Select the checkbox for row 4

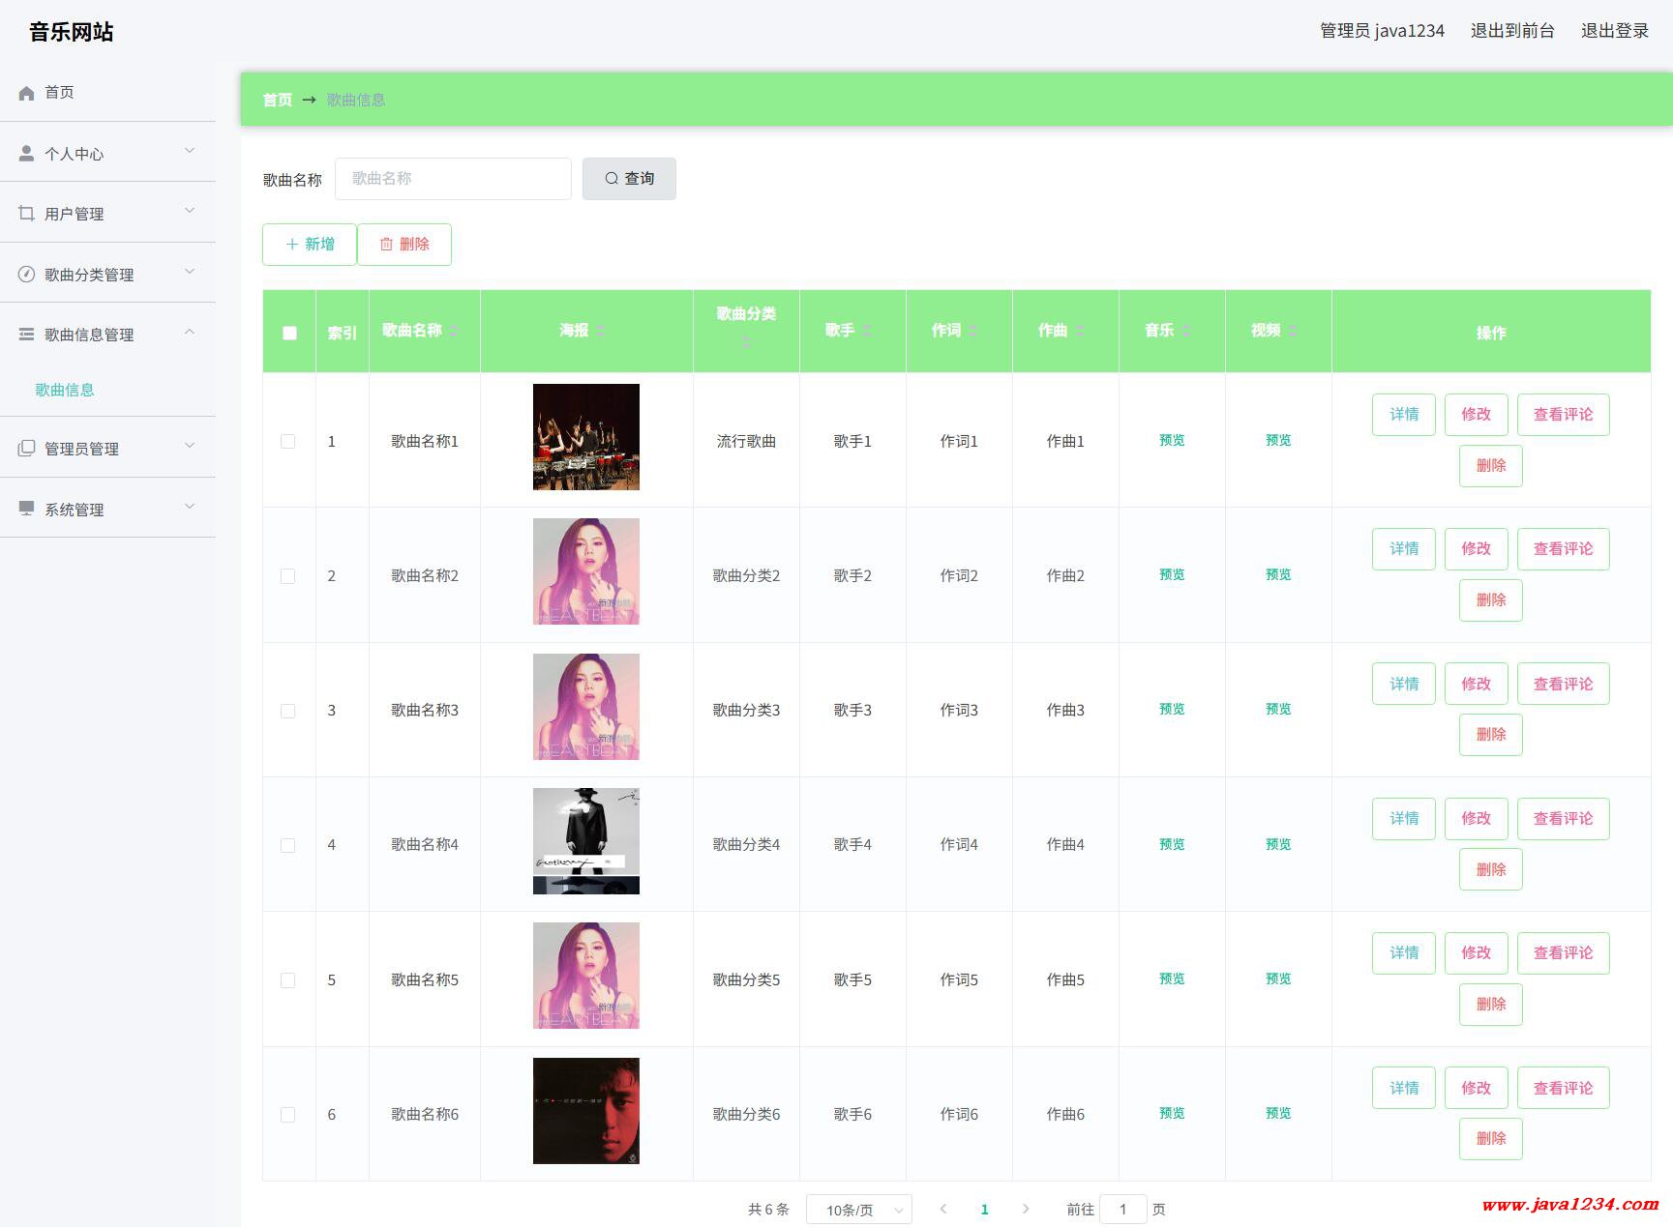288,845
